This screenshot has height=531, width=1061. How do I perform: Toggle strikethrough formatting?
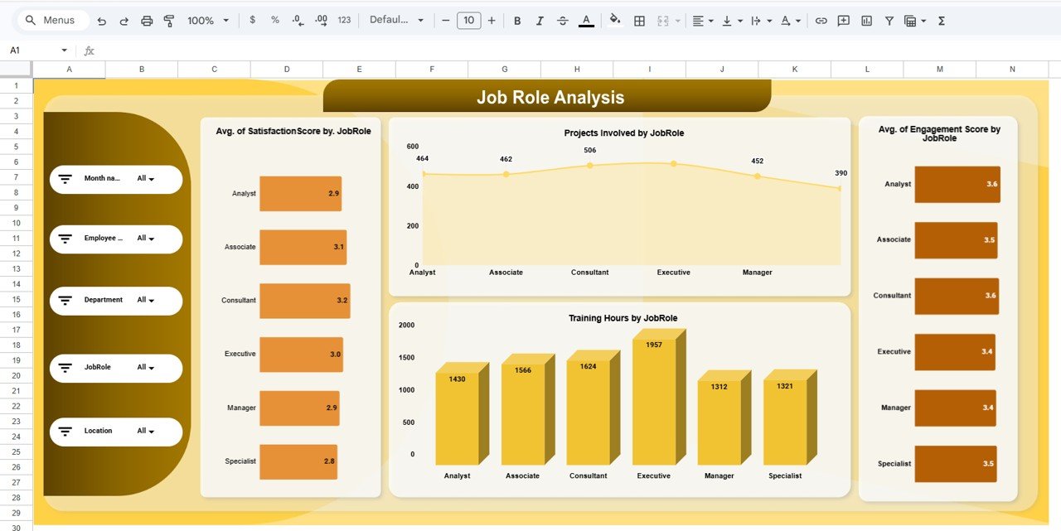(x=562, y=20)
